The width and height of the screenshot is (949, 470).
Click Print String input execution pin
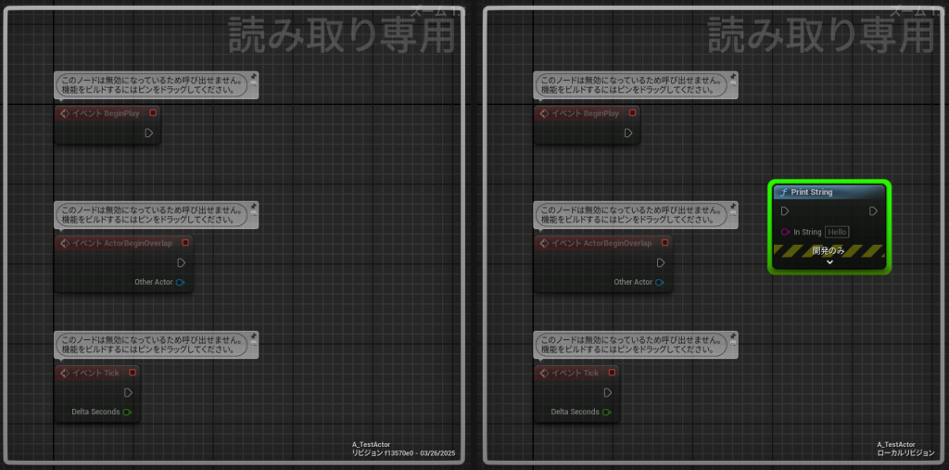click(x=785, y=211)
